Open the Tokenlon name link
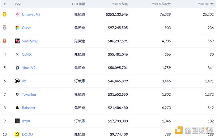The height and width of the screenshot is (138, 217). 29,95
